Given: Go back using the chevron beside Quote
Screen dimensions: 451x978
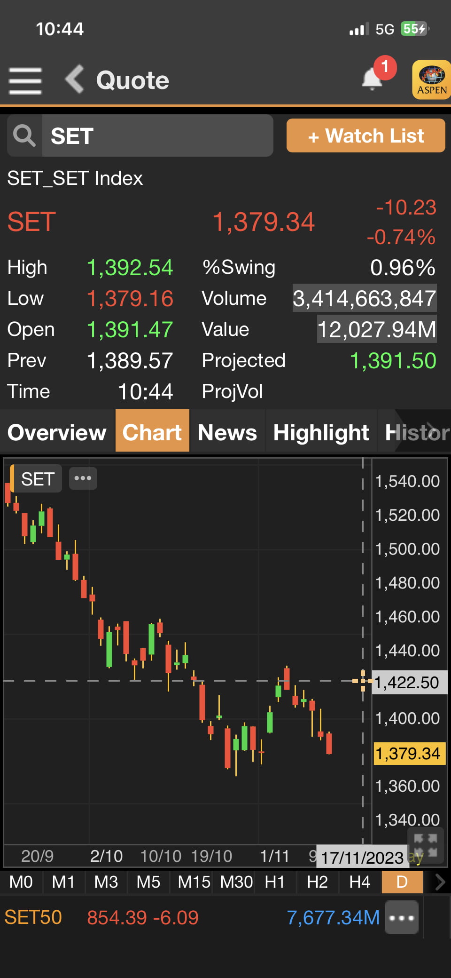Looking at the screenshot, I should (x=74, y=79).
